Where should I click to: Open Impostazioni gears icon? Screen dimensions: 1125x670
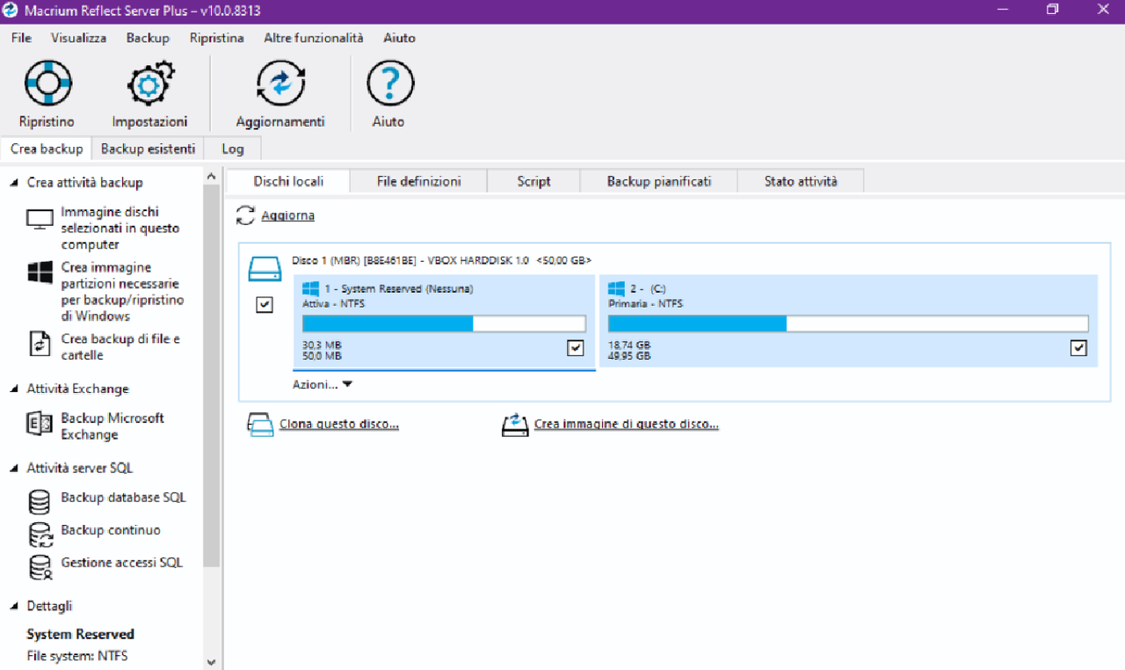pyautogui.click(x=150, y=84)
